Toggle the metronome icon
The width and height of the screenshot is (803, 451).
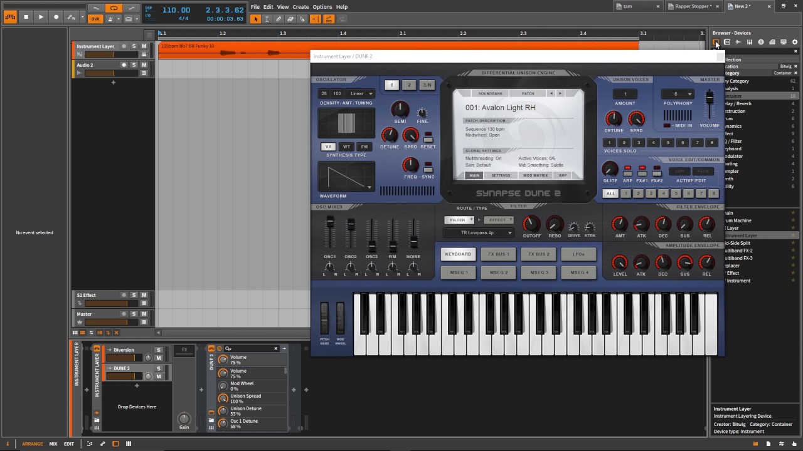[110, 19]
